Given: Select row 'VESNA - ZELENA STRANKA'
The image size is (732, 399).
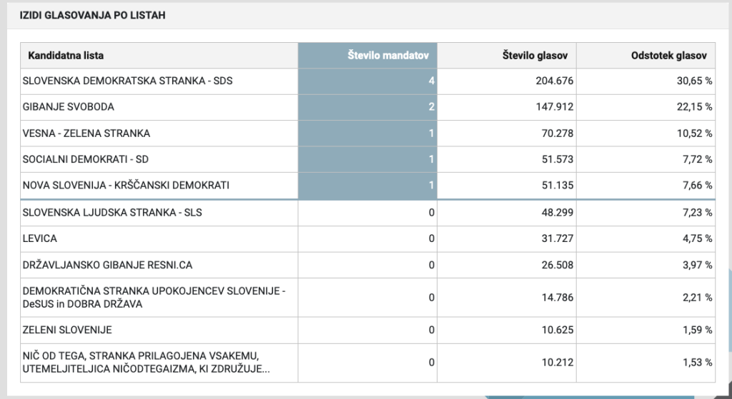Looking at the screenshot, I should click(368, 133).
